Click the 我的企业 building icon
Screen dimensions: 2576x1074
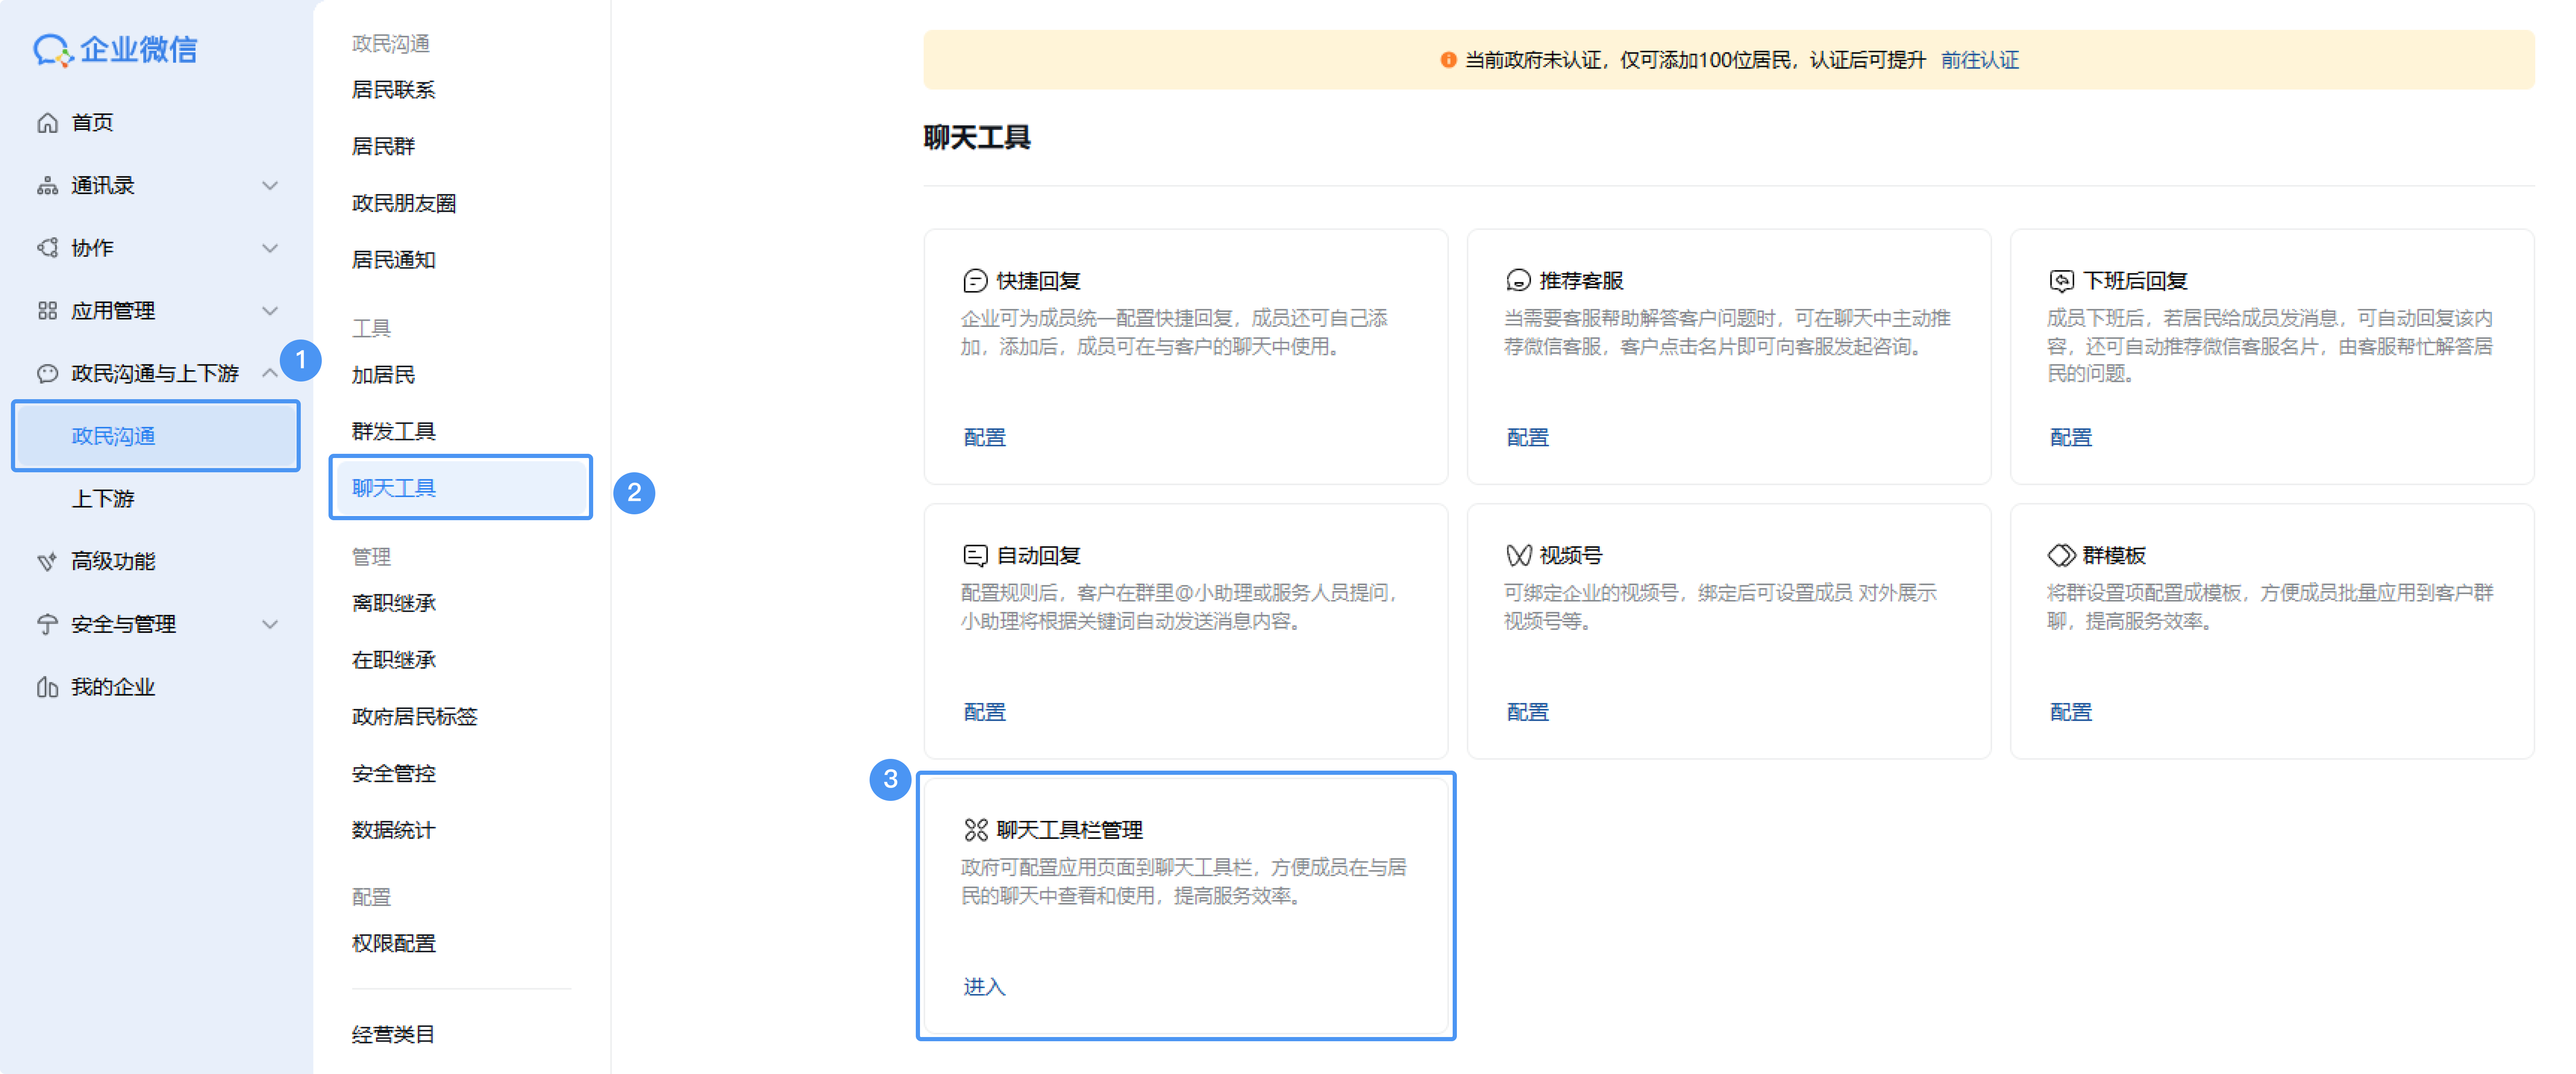tap(47, 687)
